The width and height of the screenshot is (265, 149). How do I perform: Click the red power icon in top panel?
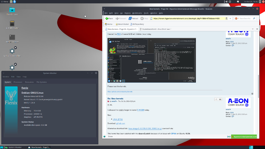(263, 2)
